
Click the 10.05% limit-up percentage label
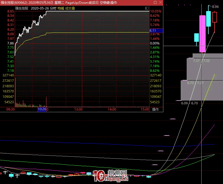pyautogui.click(x=156, y=11)
